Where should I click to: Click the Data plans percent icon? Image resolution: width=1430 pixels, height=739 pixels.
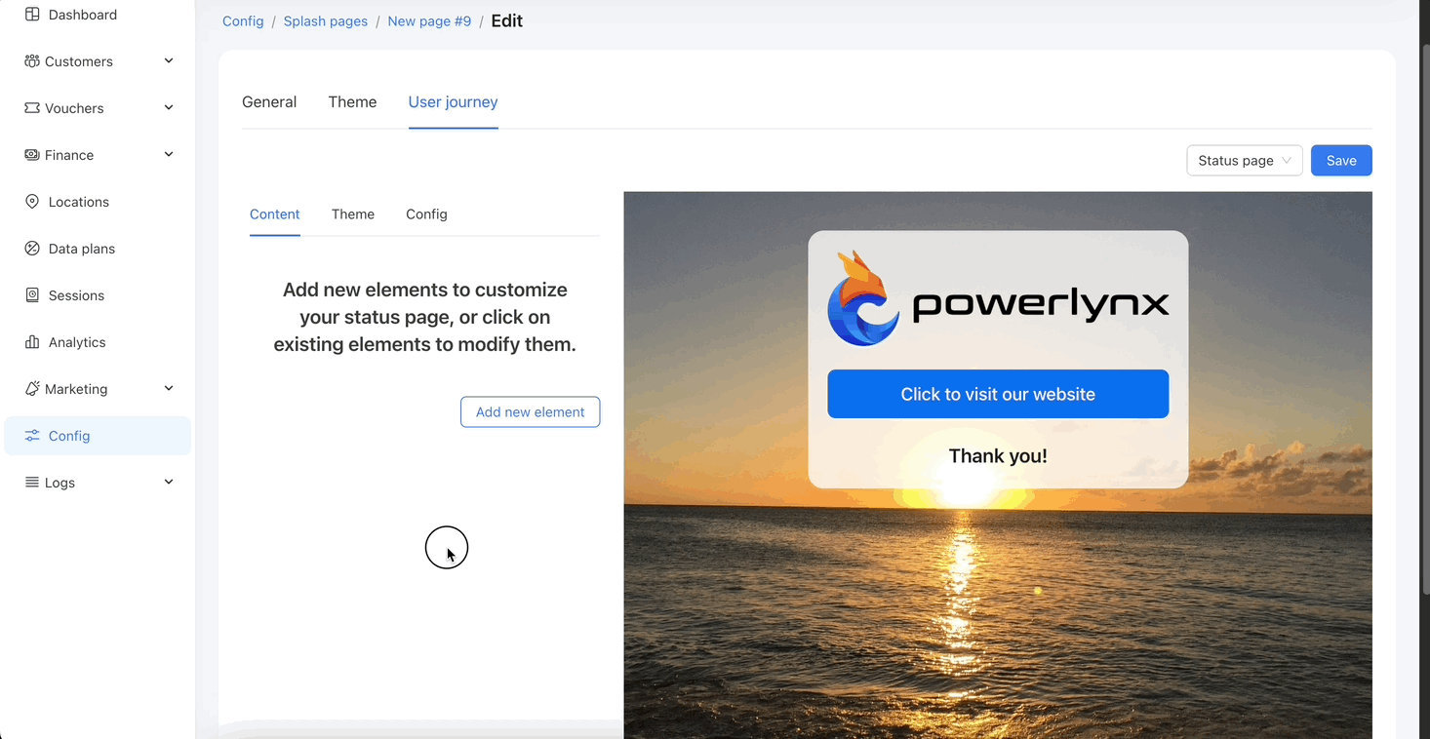[x=32, y=249]
